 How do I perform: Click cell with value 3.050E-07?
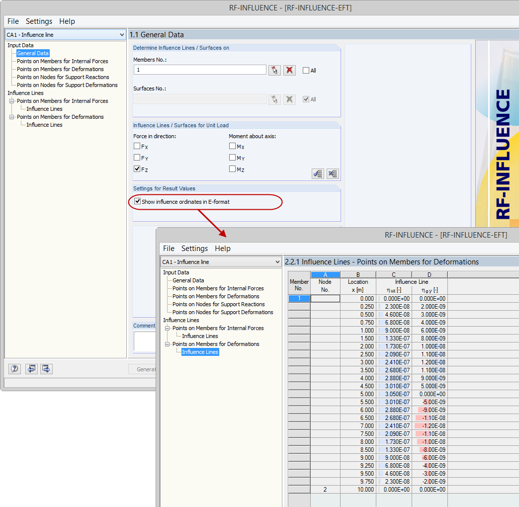[394, 394]
